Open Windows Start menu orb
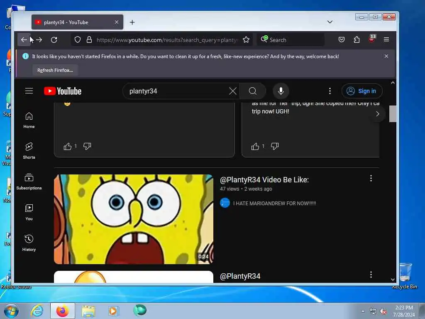 [11, 311]
